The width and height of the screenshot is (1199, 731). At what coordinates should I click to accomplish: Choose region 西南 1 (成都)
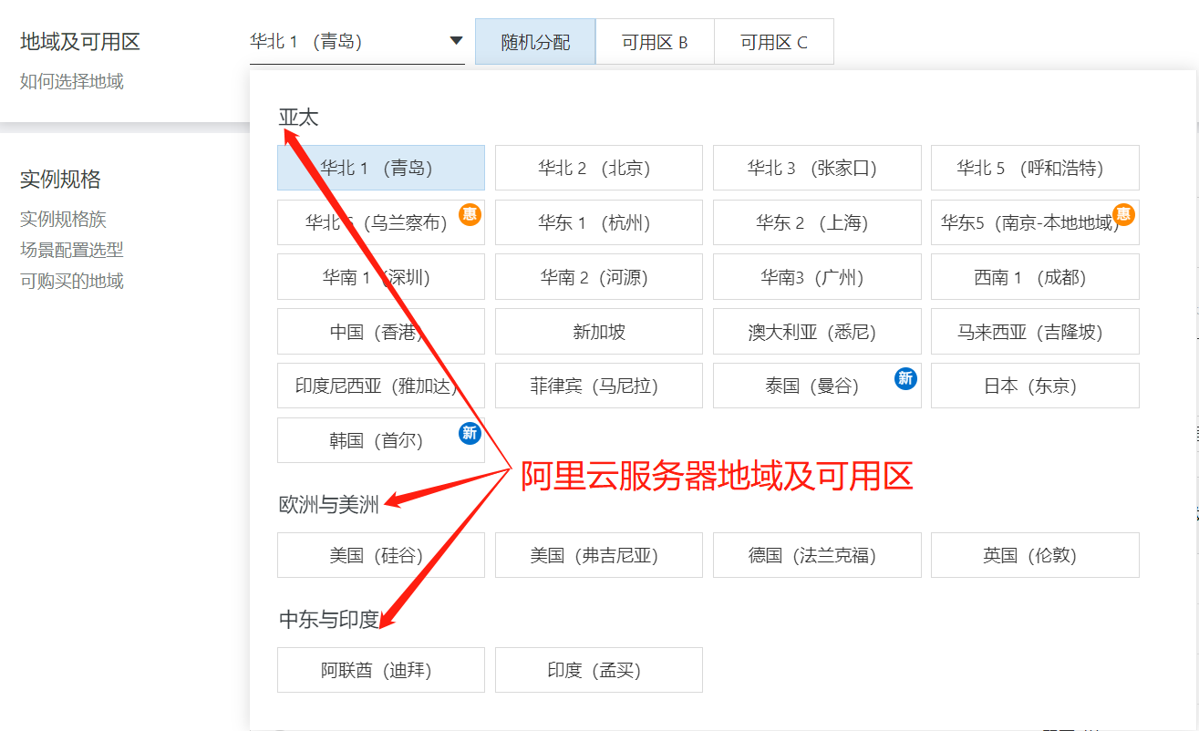point(1035,277)
